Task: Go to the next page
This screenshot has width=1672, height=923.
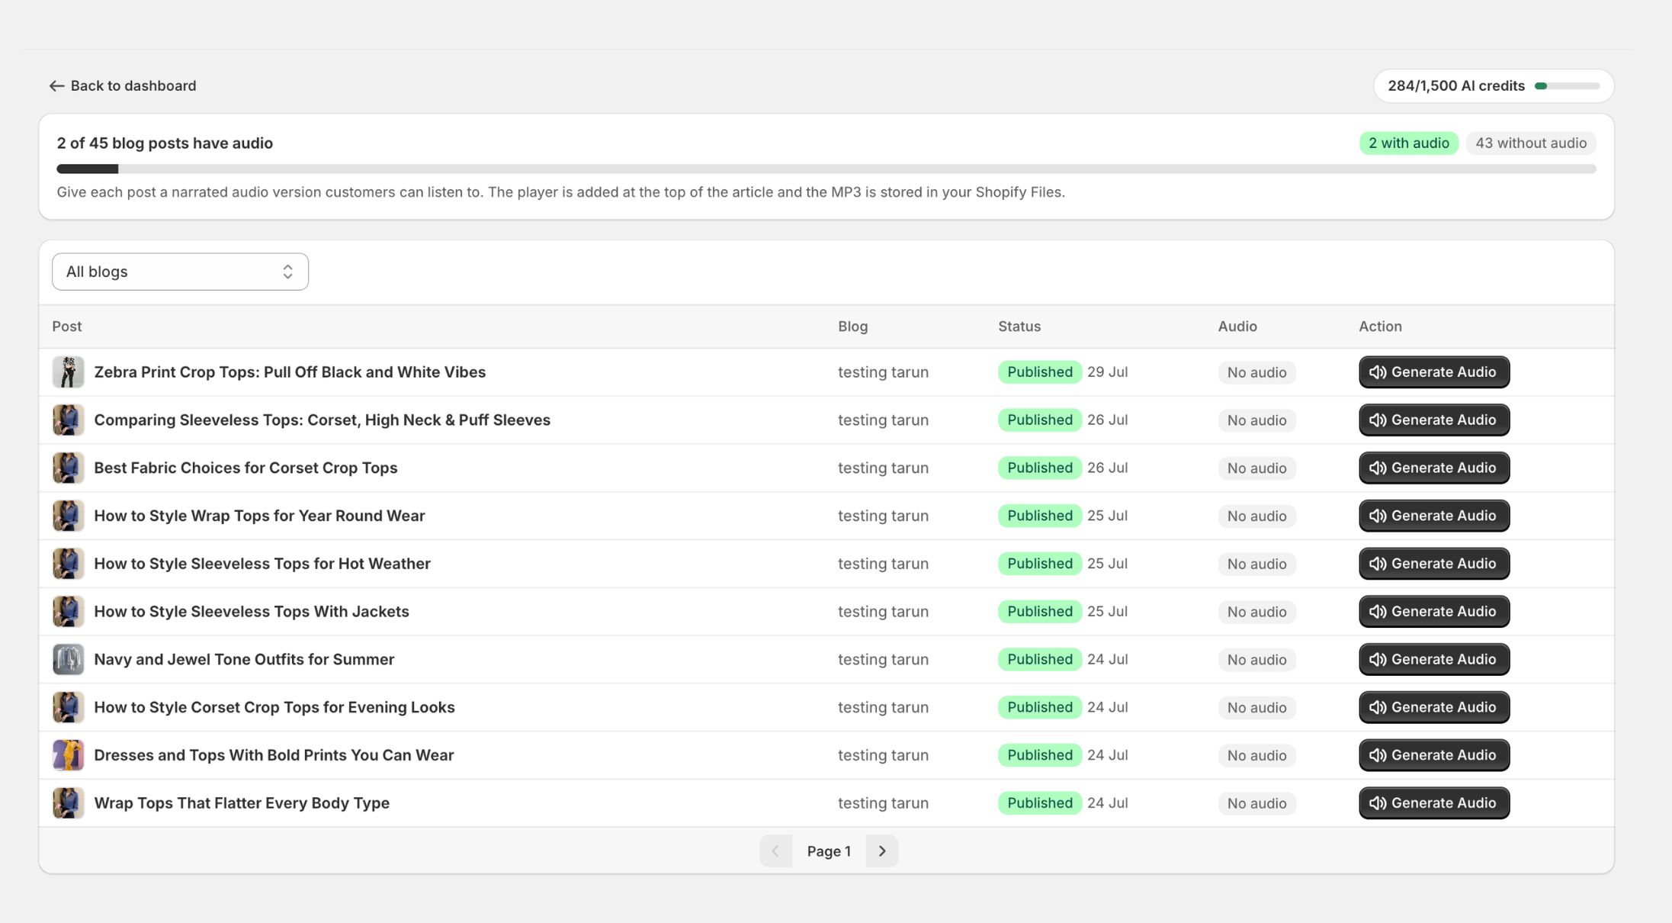Action: [x=882, y=851]
